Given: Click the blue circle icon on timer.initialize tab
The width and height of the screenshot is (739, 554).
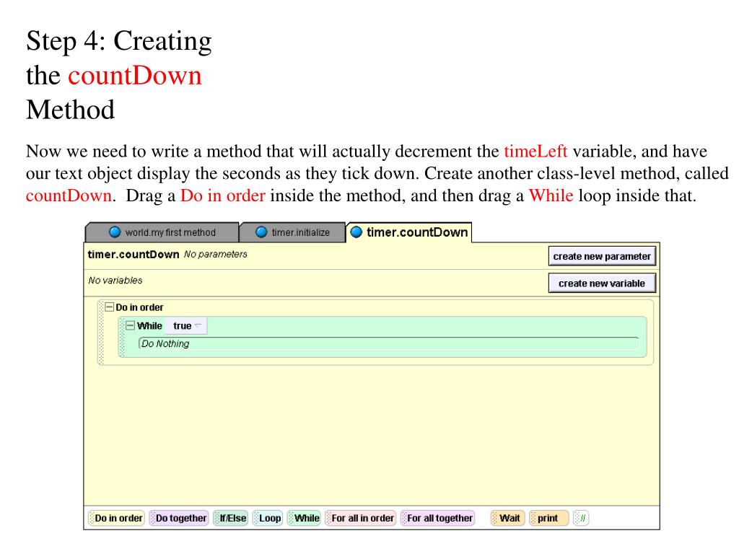Looking at the screenshot, I should click(261, 232).
